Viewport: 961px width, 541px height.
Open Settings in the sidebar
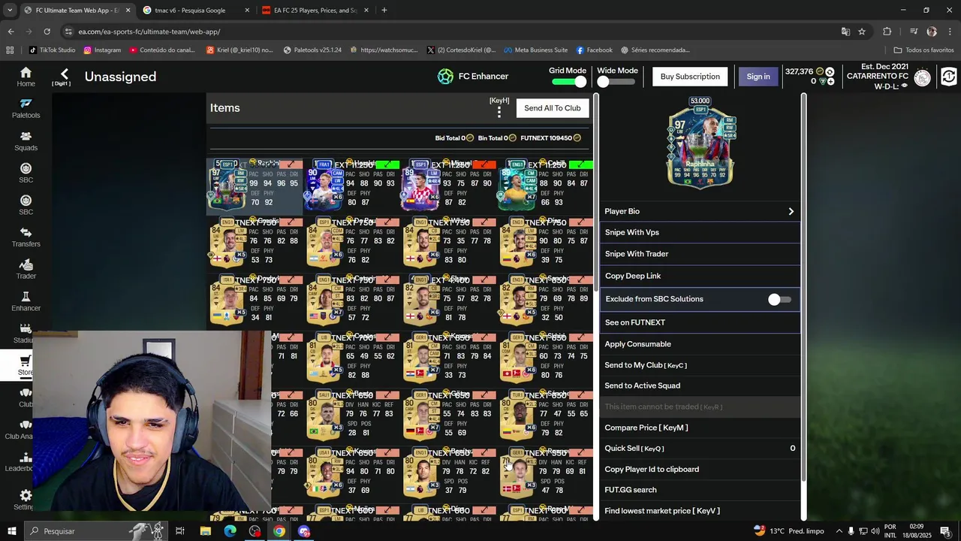click(26, 500)
